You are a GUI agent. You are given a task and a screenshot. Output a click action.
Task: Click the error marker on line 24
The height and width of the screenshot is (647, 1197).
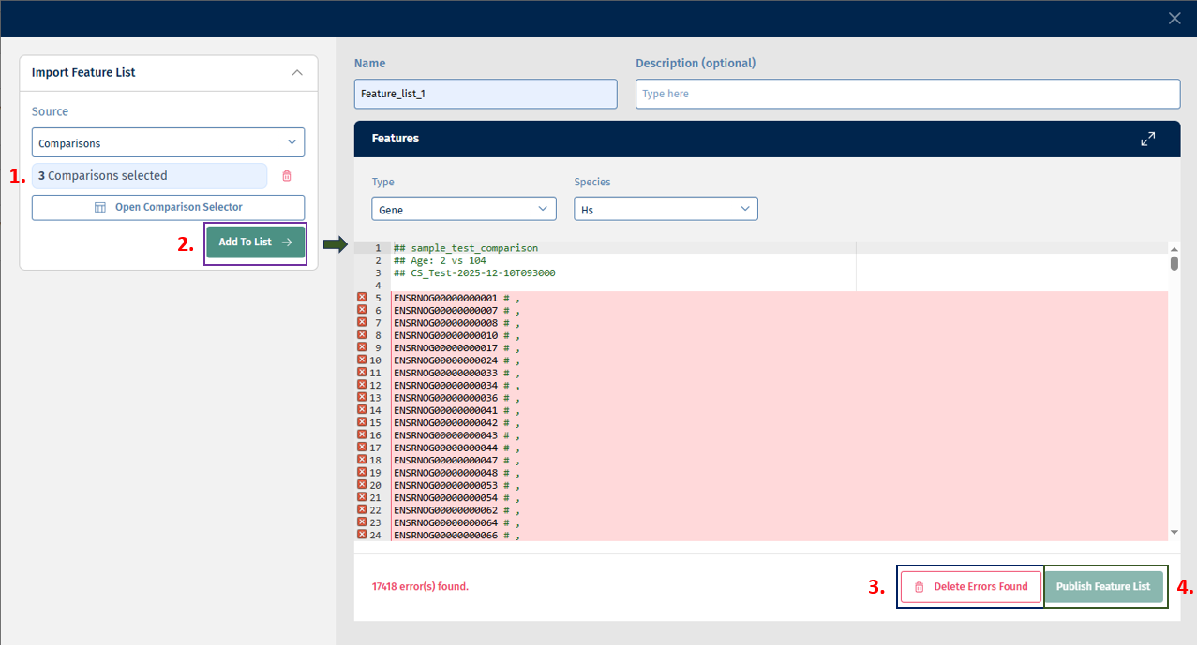[362, 535]
